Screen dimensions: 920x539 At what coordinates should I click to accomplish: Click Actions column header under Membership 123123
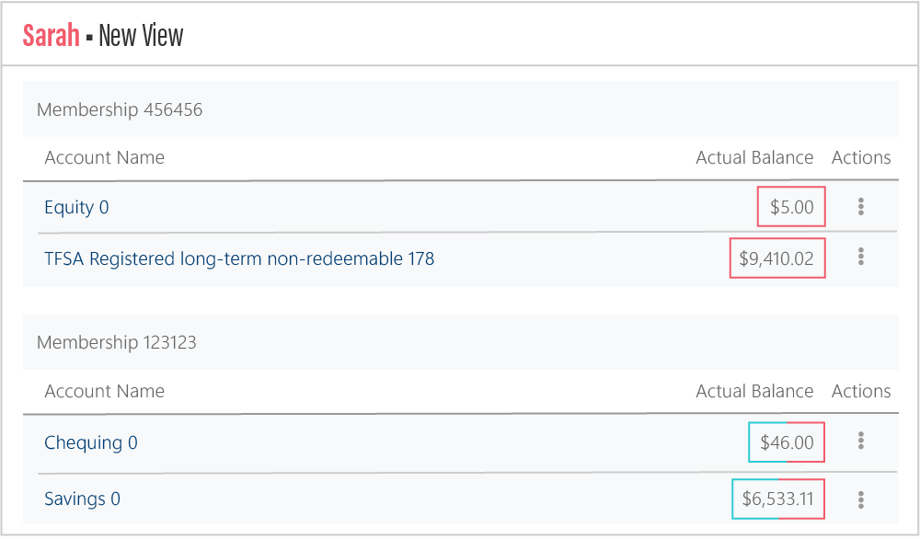click(x=861, y=391)
